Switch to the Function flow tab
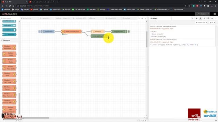This screenshot has width=218, height=122. click(x=30, y=18)
